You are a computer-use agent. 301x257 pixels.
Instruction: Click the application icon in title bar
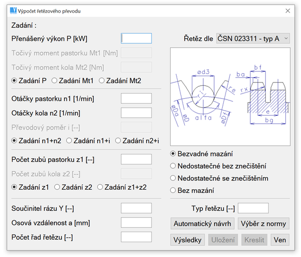(x=13, y=11)
